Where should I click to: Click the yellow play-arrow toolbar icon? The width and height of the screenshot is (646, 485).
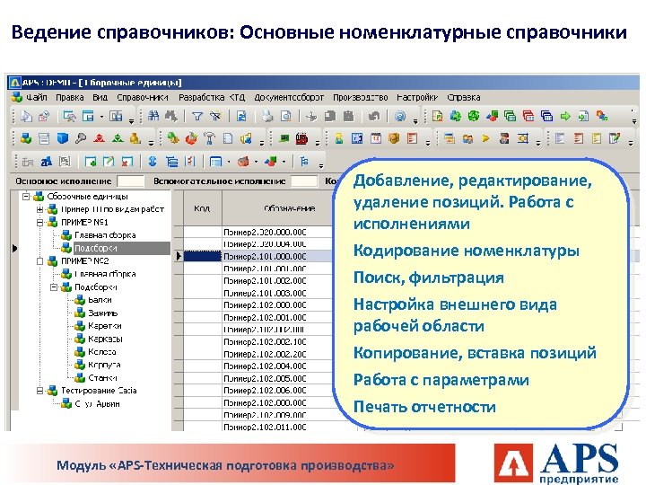pyautogui.click(x=485, y=138)
